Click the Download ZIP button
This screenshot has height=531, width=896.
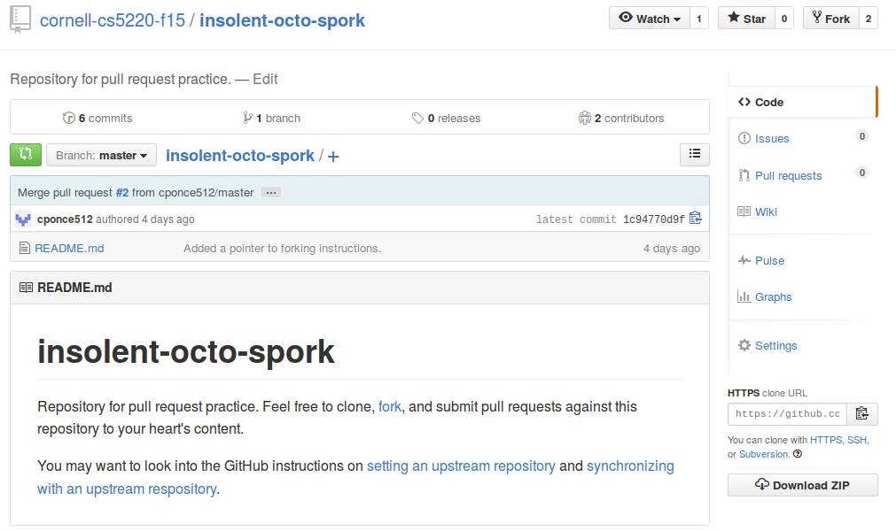(x=802, y=485)
